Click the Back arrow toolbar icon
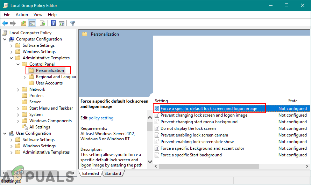 click(x=5, y=23)
